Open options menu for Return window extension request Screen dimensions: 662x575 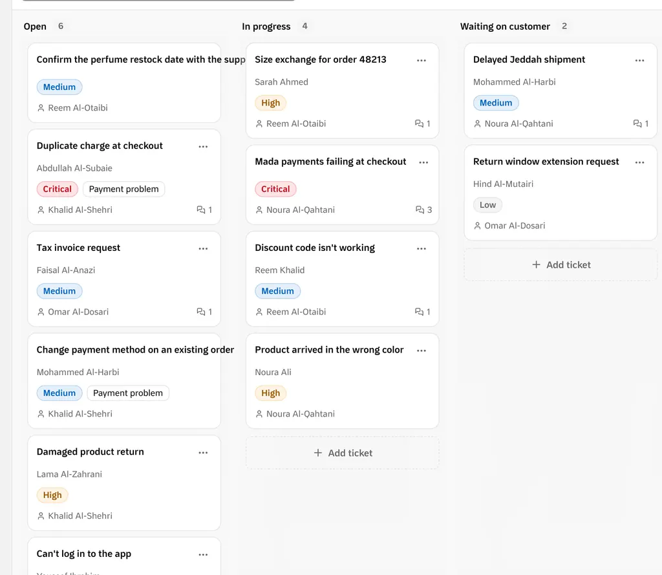639,162
